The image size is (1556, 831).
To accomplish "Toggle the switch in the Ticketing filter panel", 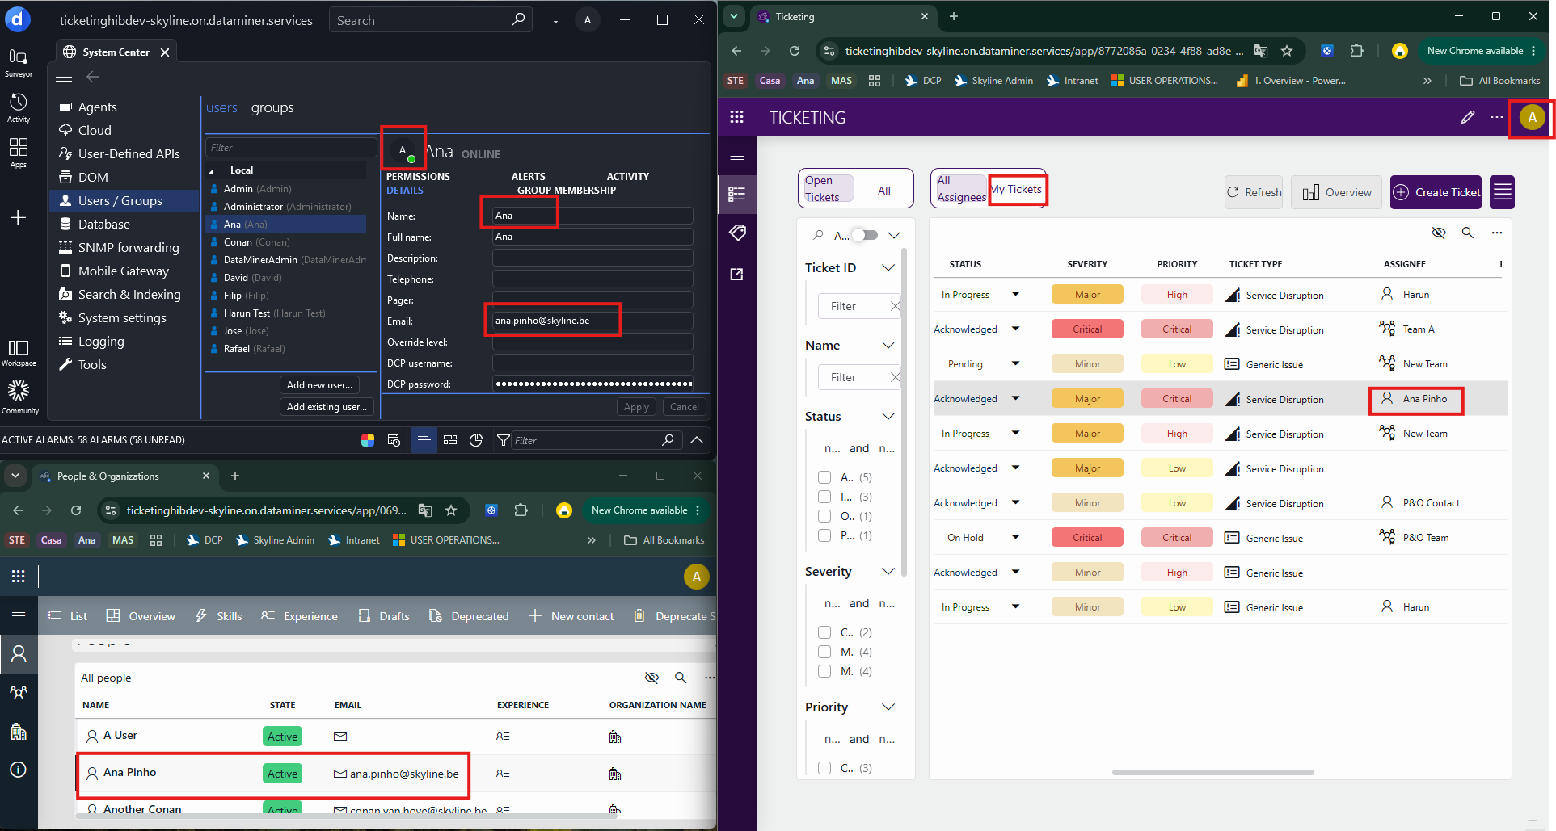I will pyautogui.click(x=865, y=235).
